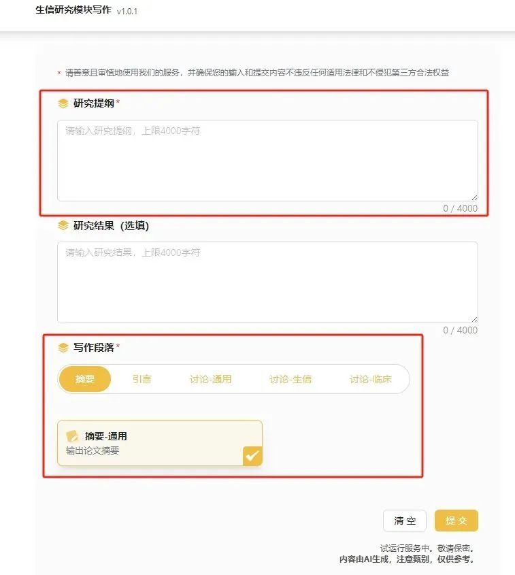Click resize handle of 研究结果 textarea
Screen dimensions: 515x575
pos(474,319)
